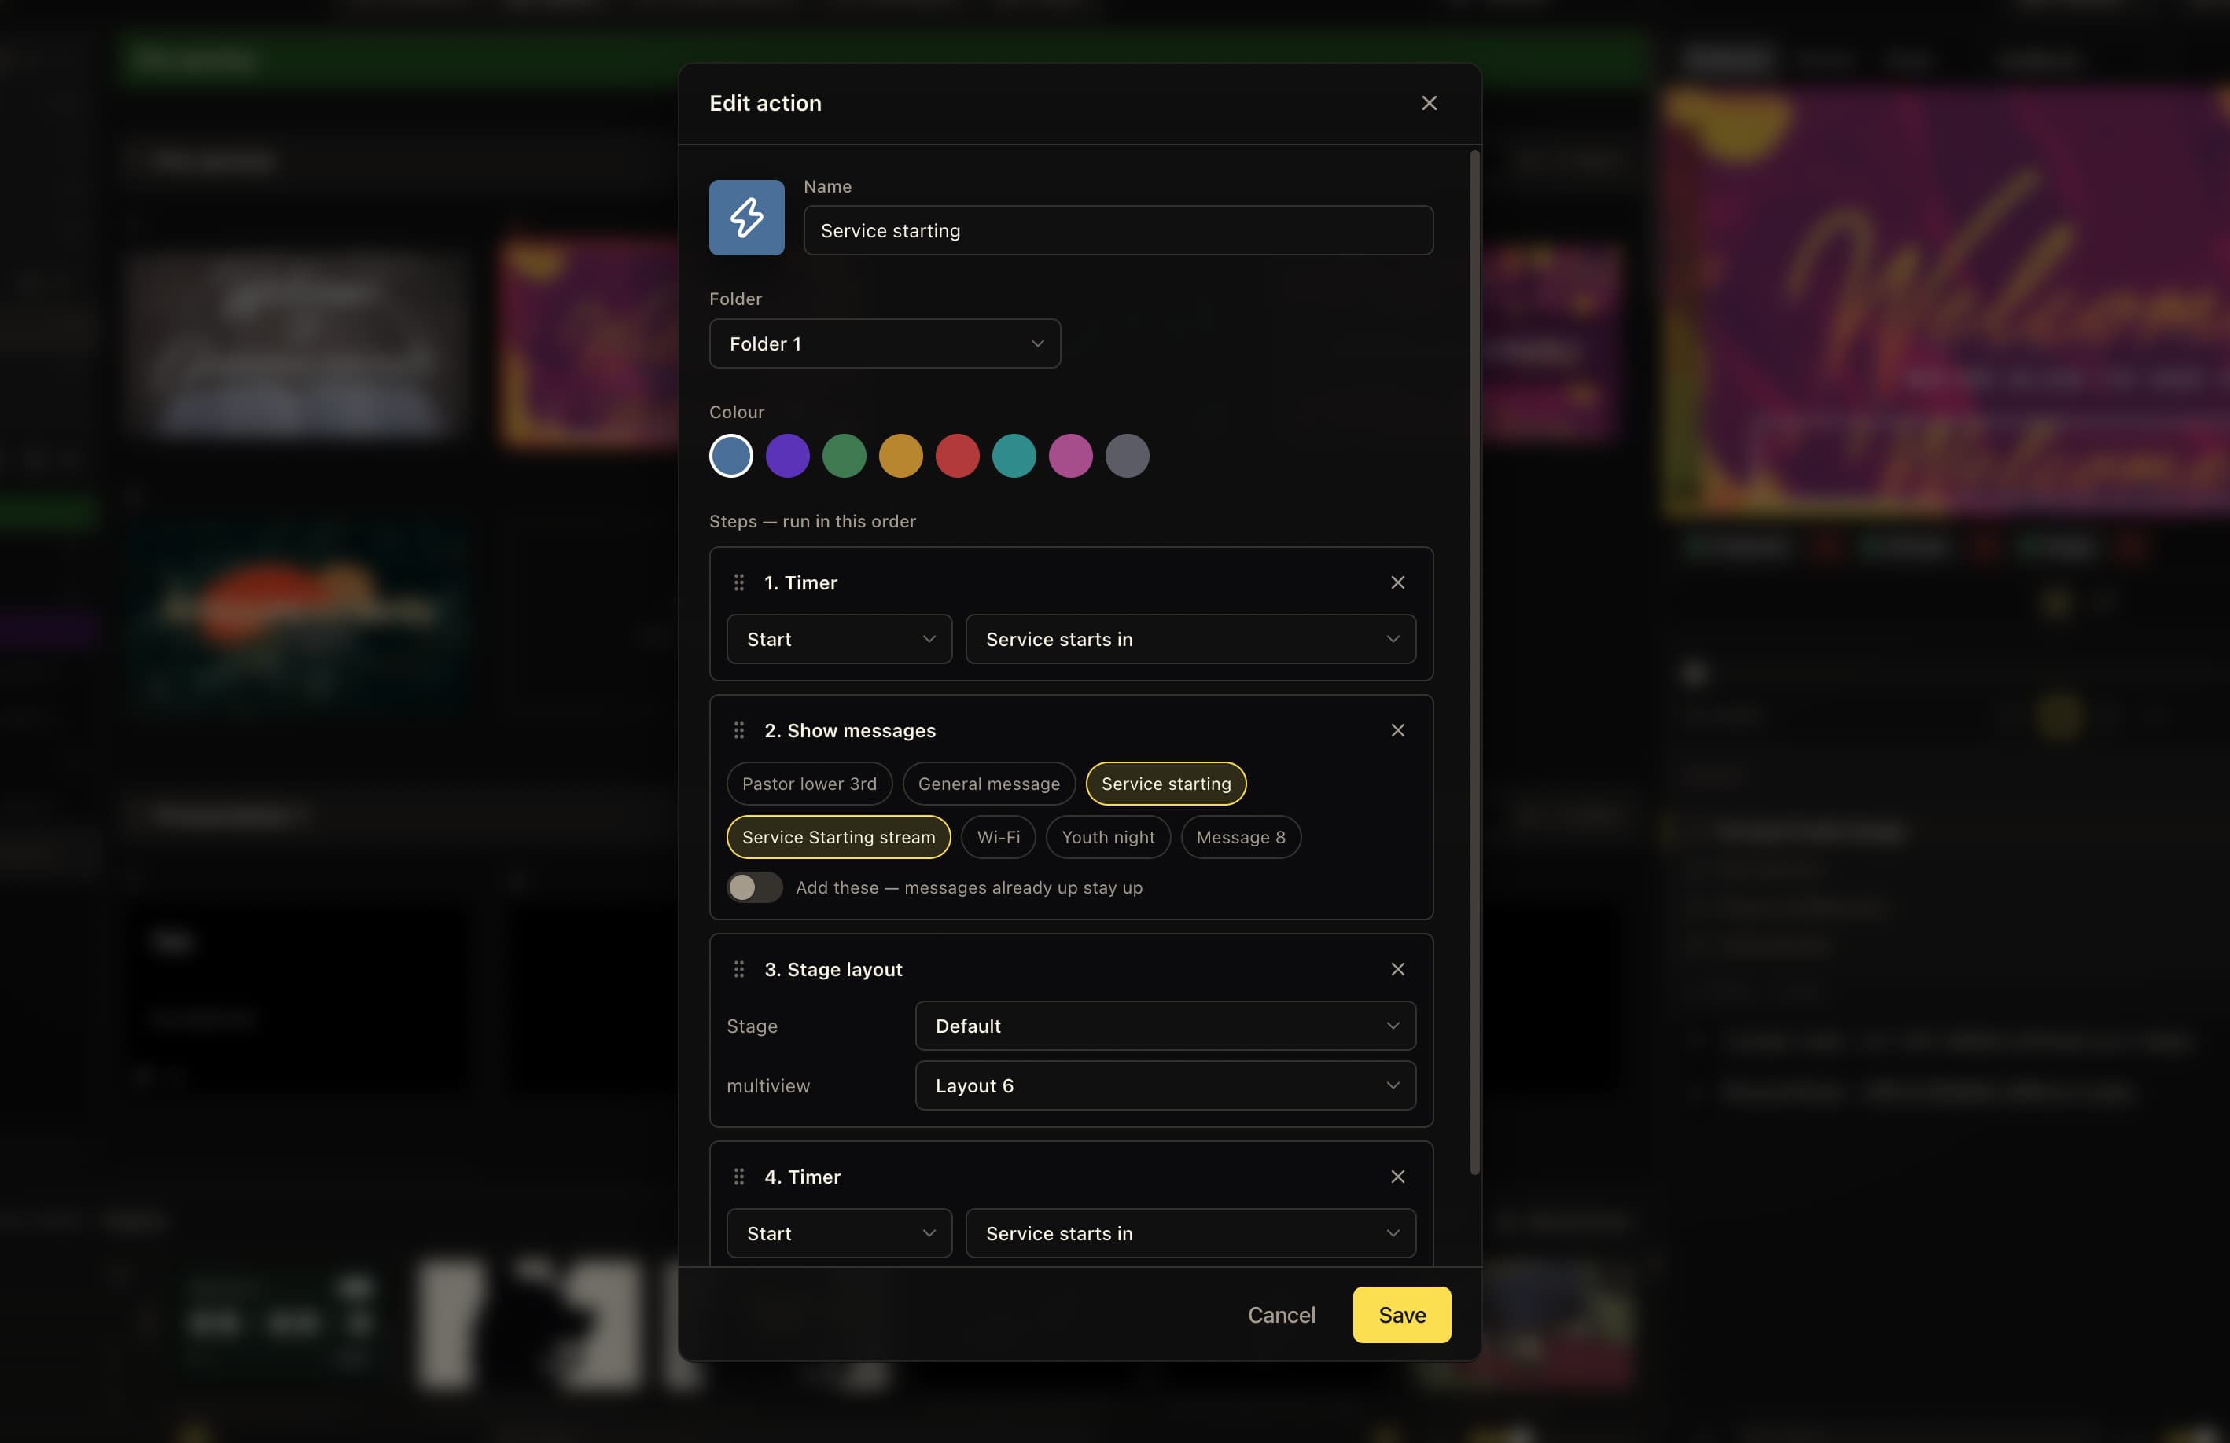The image size is (2230, 1443).
Task: Remove step 4 Timer
Action: tap(1397, 1176)
